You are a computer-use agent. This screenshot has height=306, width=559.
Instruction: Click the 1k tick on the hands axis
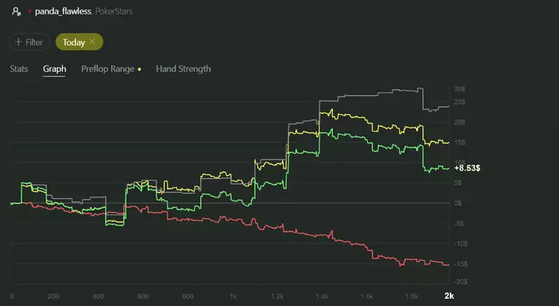click(233, 296)
